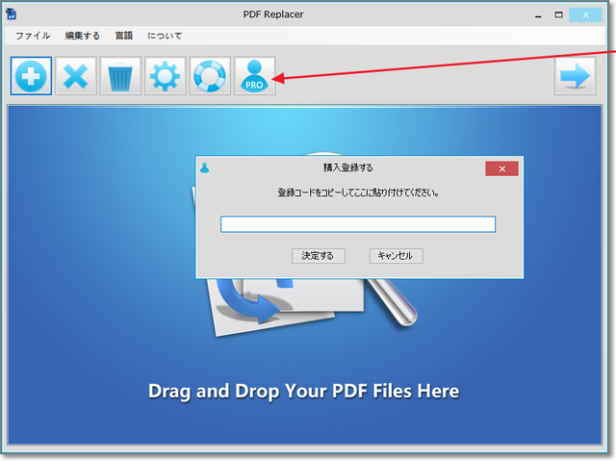
Task: Close the 購入登録する dialog with red X
Action: pos(501,168)
